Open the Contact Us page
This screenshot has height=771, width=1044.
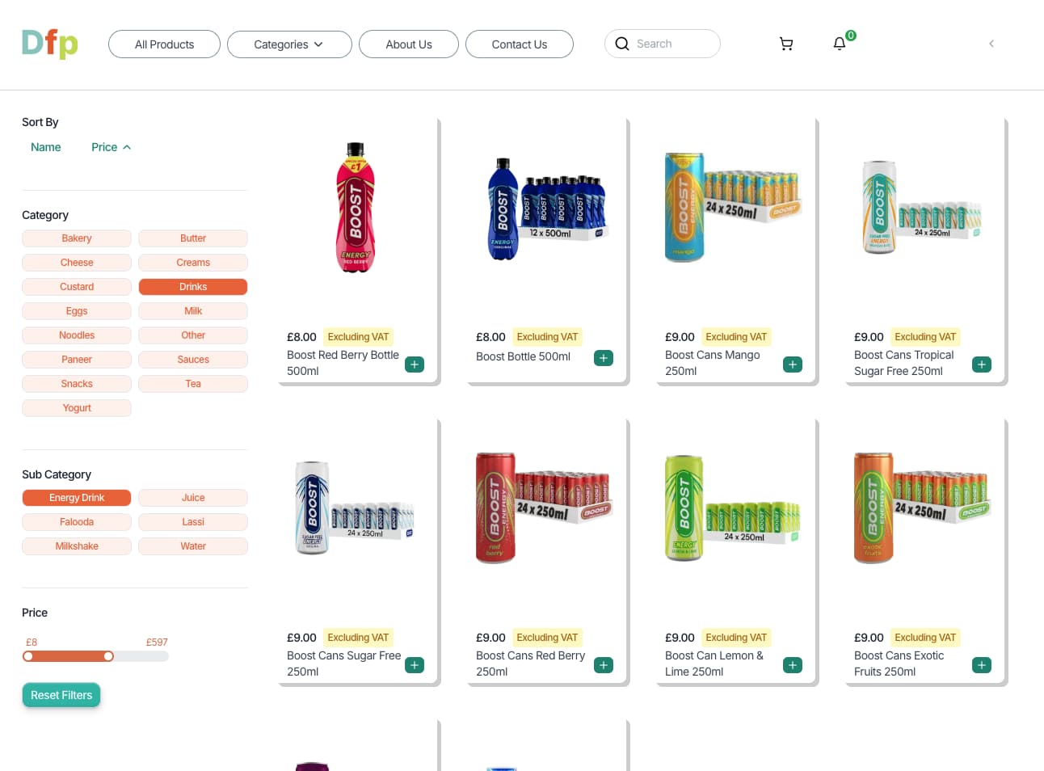(520, 44)
